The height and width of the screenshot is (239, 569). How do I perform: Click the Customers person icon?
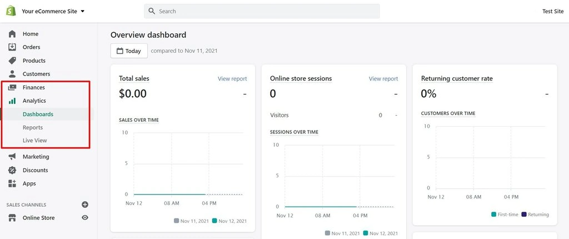[x=12, y=74]
